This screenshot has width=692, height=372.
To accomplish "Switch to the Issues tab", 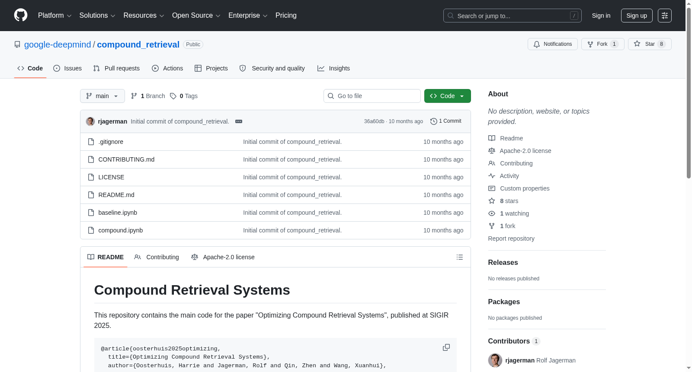I will point(67,68).
